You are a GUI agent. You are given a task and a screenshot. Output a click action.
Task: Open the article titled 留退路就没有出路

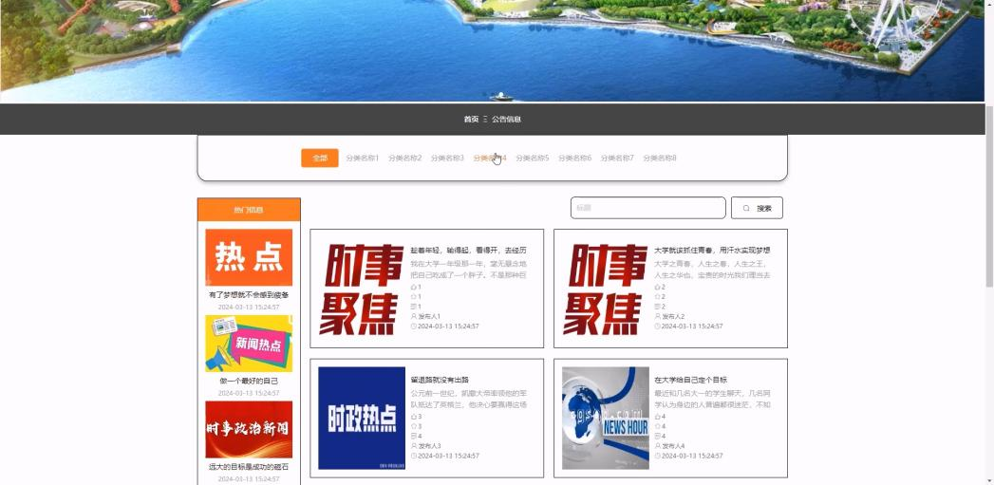[440, 380]
